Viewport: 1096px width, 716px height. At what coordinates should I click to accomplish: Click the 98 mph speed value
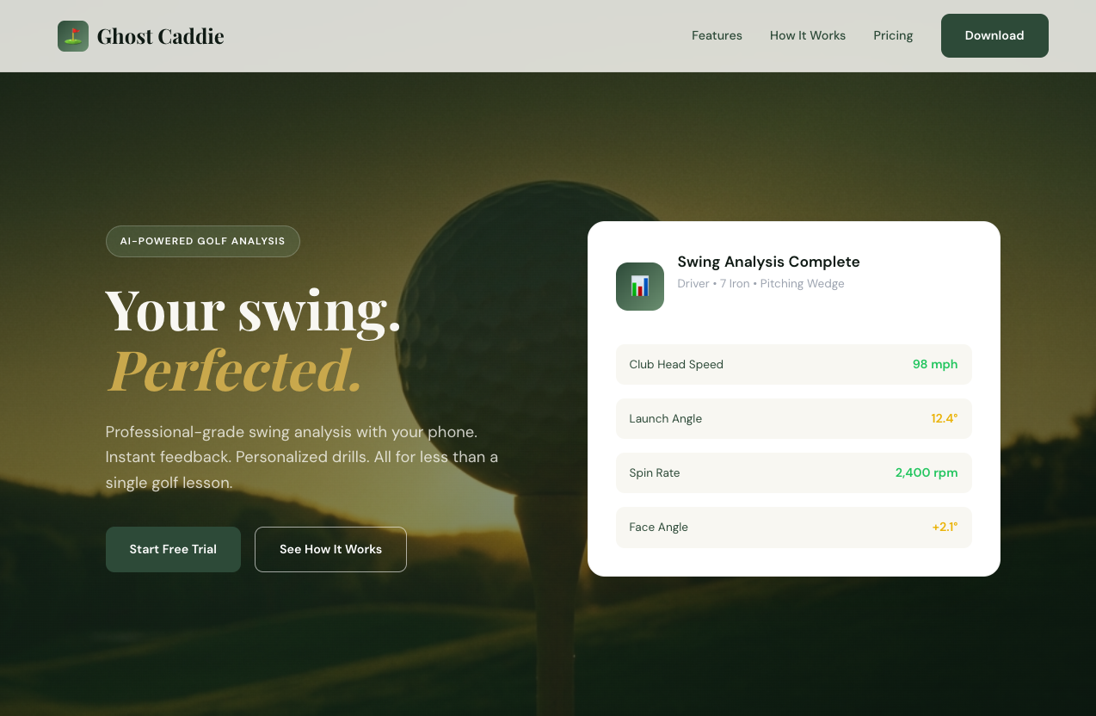935,364
